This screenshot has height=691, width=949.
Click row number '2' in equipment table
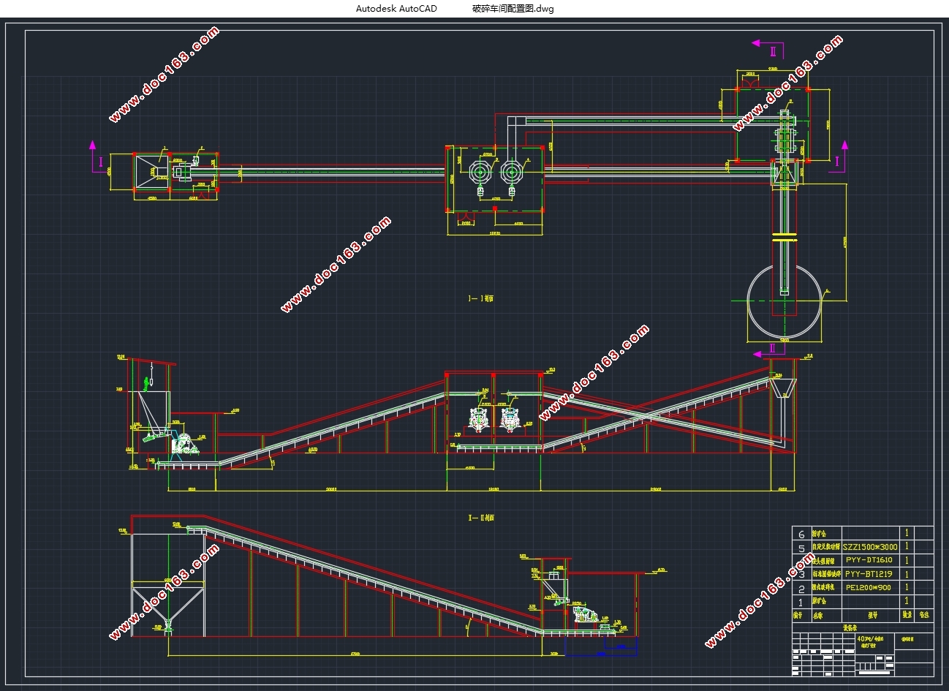tap(801, 589)
